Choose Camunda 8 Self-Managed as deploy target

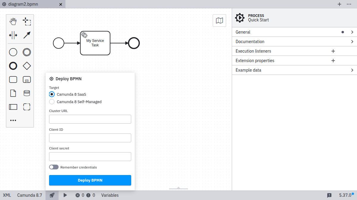coord(52,102)
